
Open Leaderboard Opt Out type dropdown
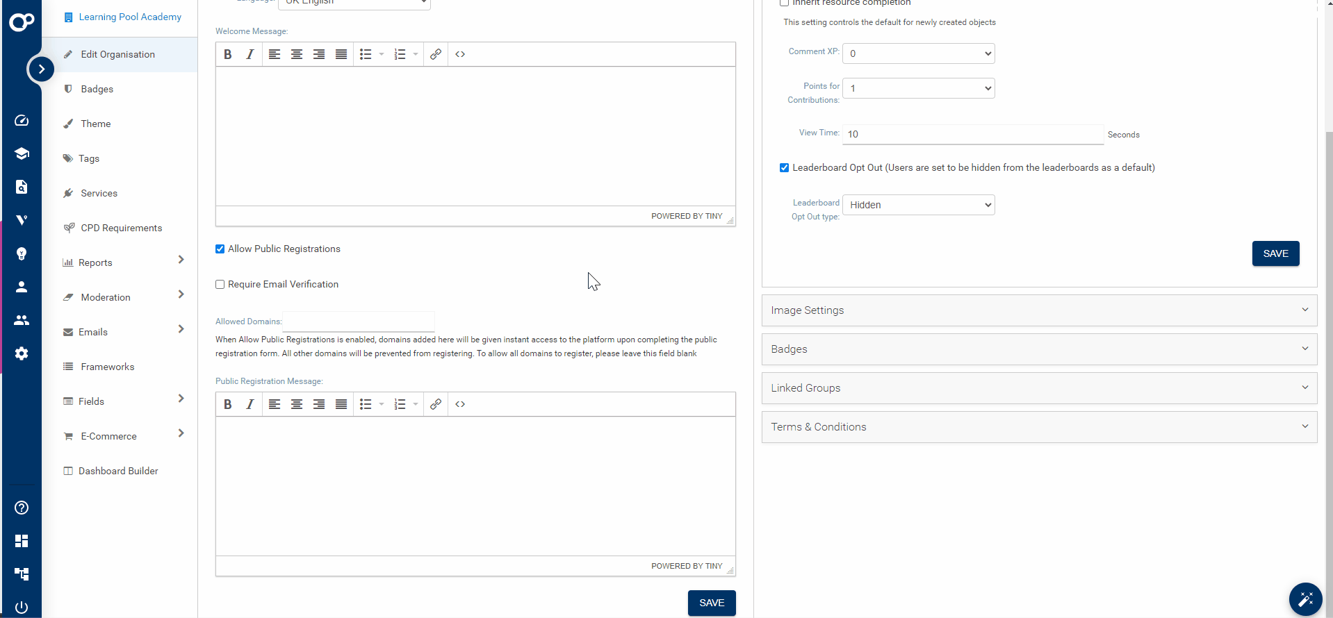(x=918, y=205)
